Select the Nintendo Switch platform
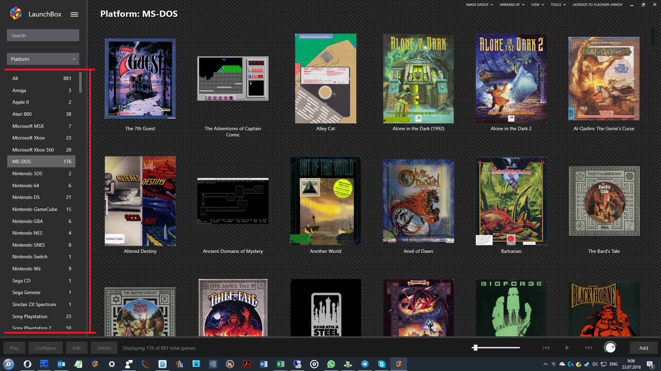 [41, 257]
